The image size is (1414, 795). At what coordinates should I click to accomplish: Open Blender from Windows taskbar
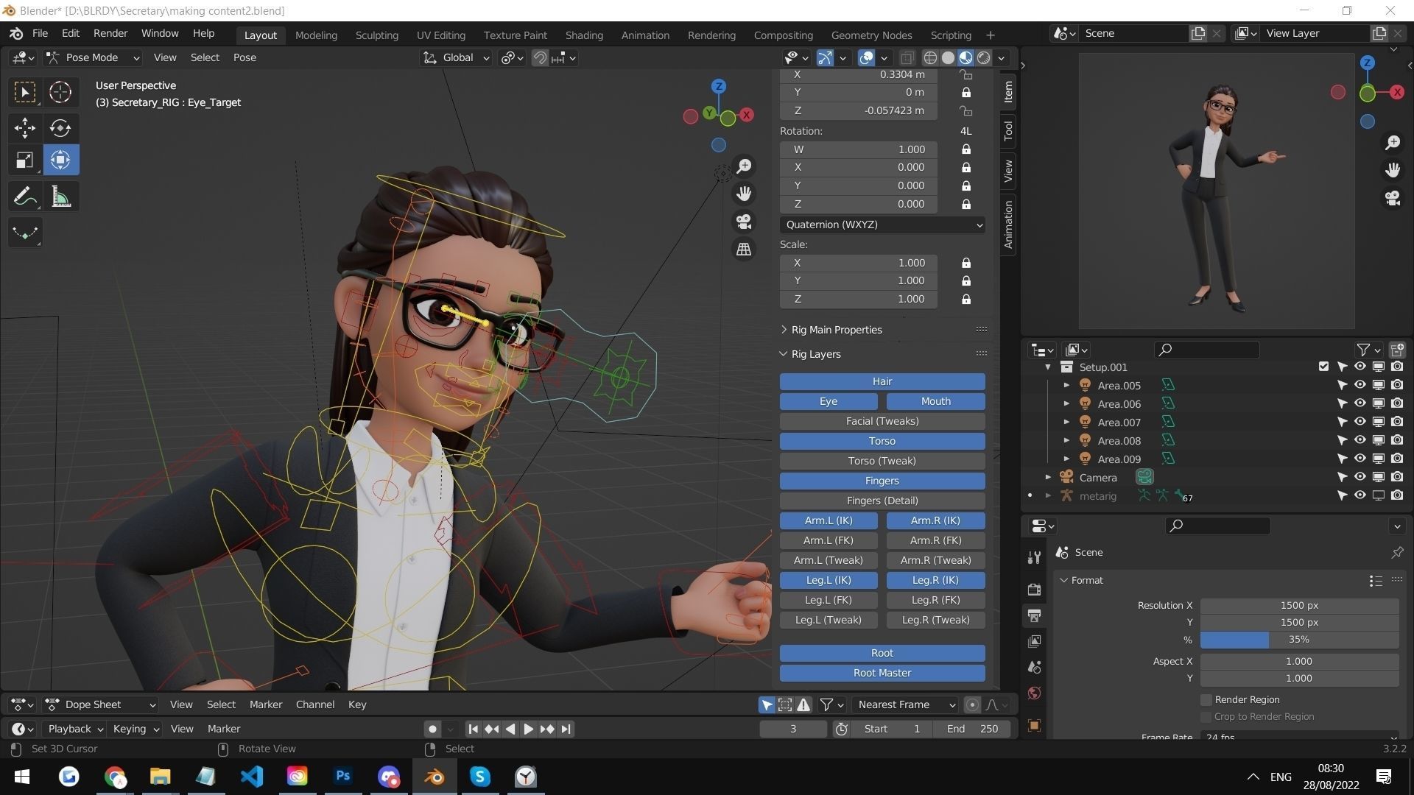435,777
